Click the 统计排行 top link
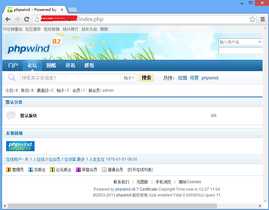The image size is (269, 210). [70, 29]
